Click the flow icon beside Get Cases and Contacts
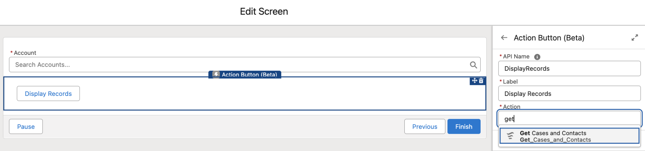The width and height of the screenshot is (645, 151). (x=510, y=136)
